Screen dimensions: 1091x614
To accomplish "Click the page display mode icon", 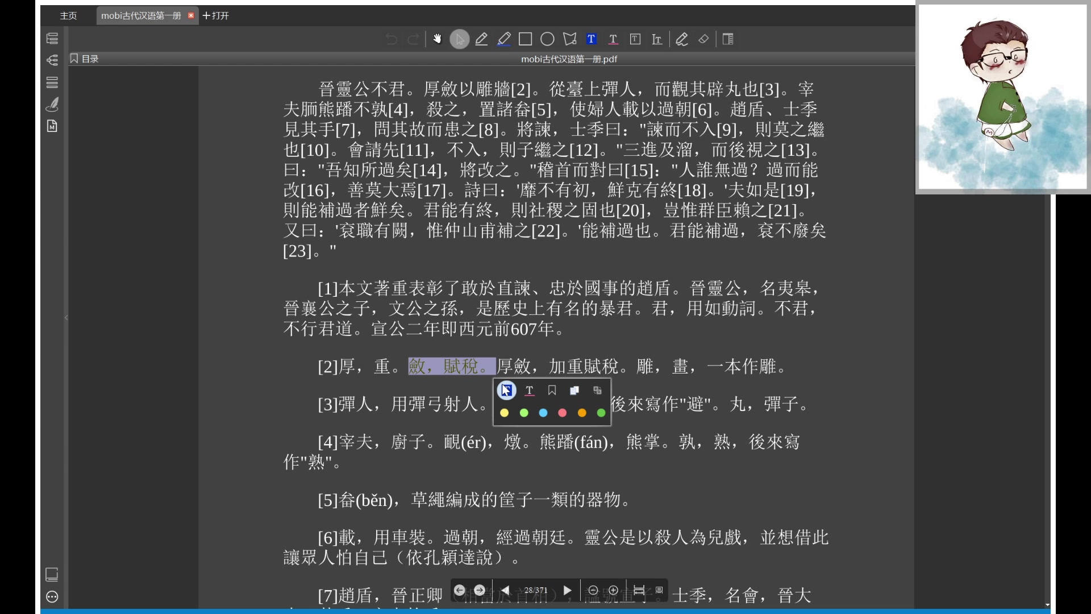I will (x=659, y=591).
